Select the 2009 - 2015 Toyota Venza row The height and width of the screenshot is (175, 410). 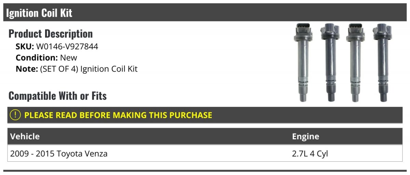(59, 154)
